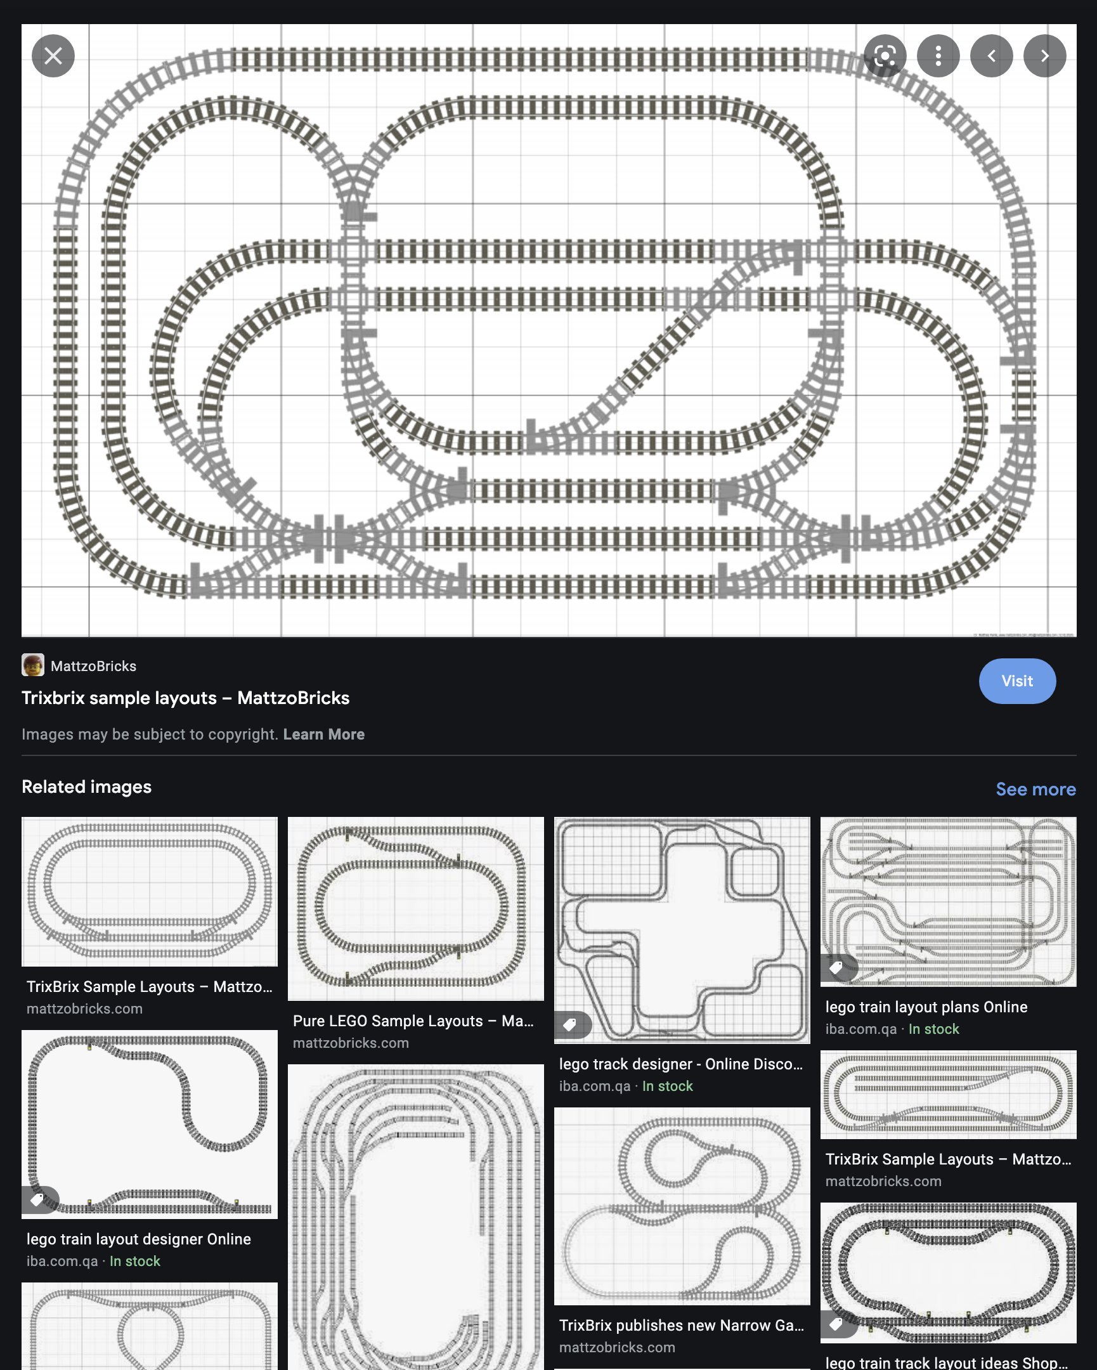Open the double oval TrixBrix Sample Layouts thumbnail

[149, 892]
